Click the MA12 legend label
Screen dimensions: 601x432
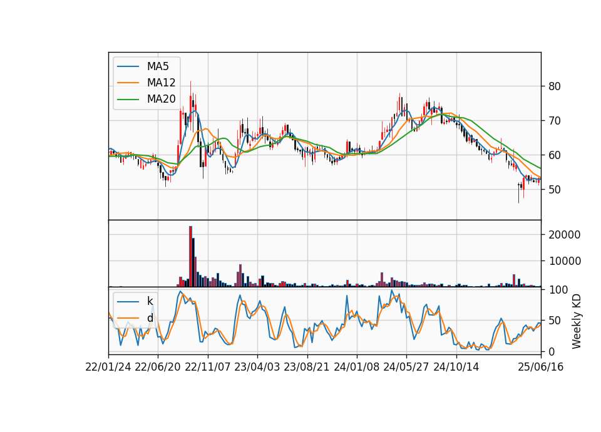(161, 83)
